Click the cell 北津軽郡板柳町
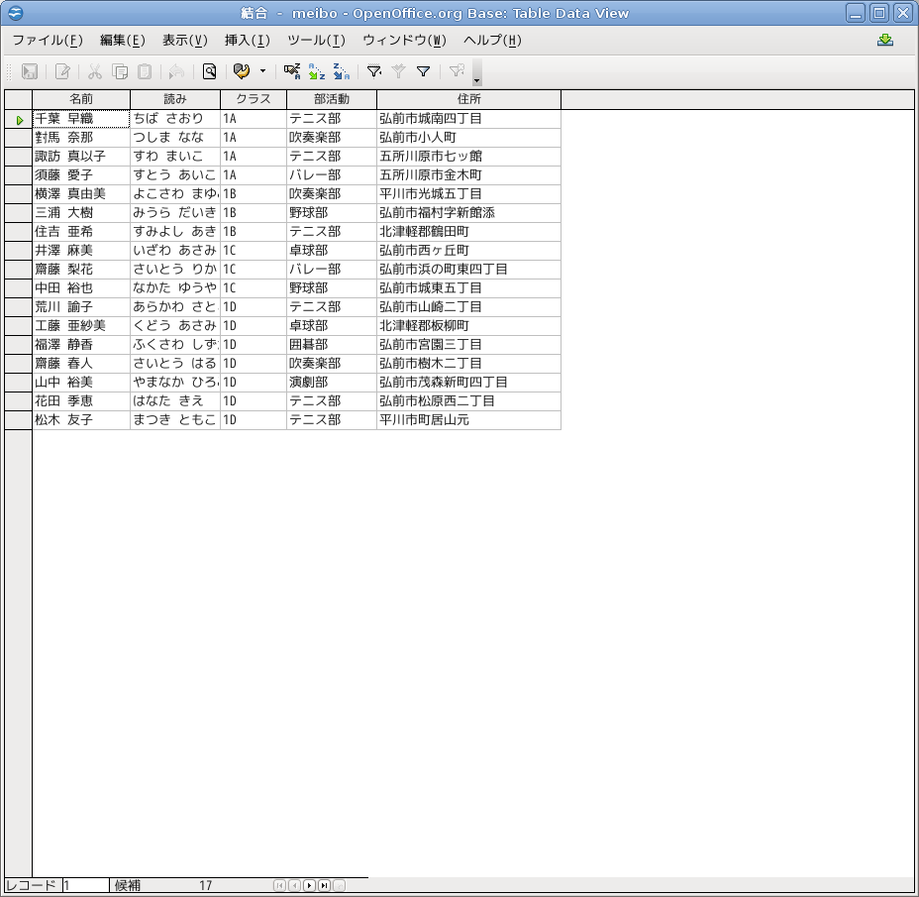 click(468, 325)
